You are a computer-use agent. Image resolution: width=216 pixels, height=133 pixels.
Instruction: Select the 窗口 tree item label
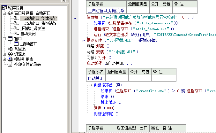coord(18,39)
